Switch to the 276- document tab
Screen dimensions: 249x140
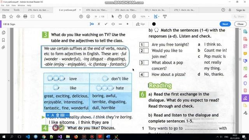39,10
